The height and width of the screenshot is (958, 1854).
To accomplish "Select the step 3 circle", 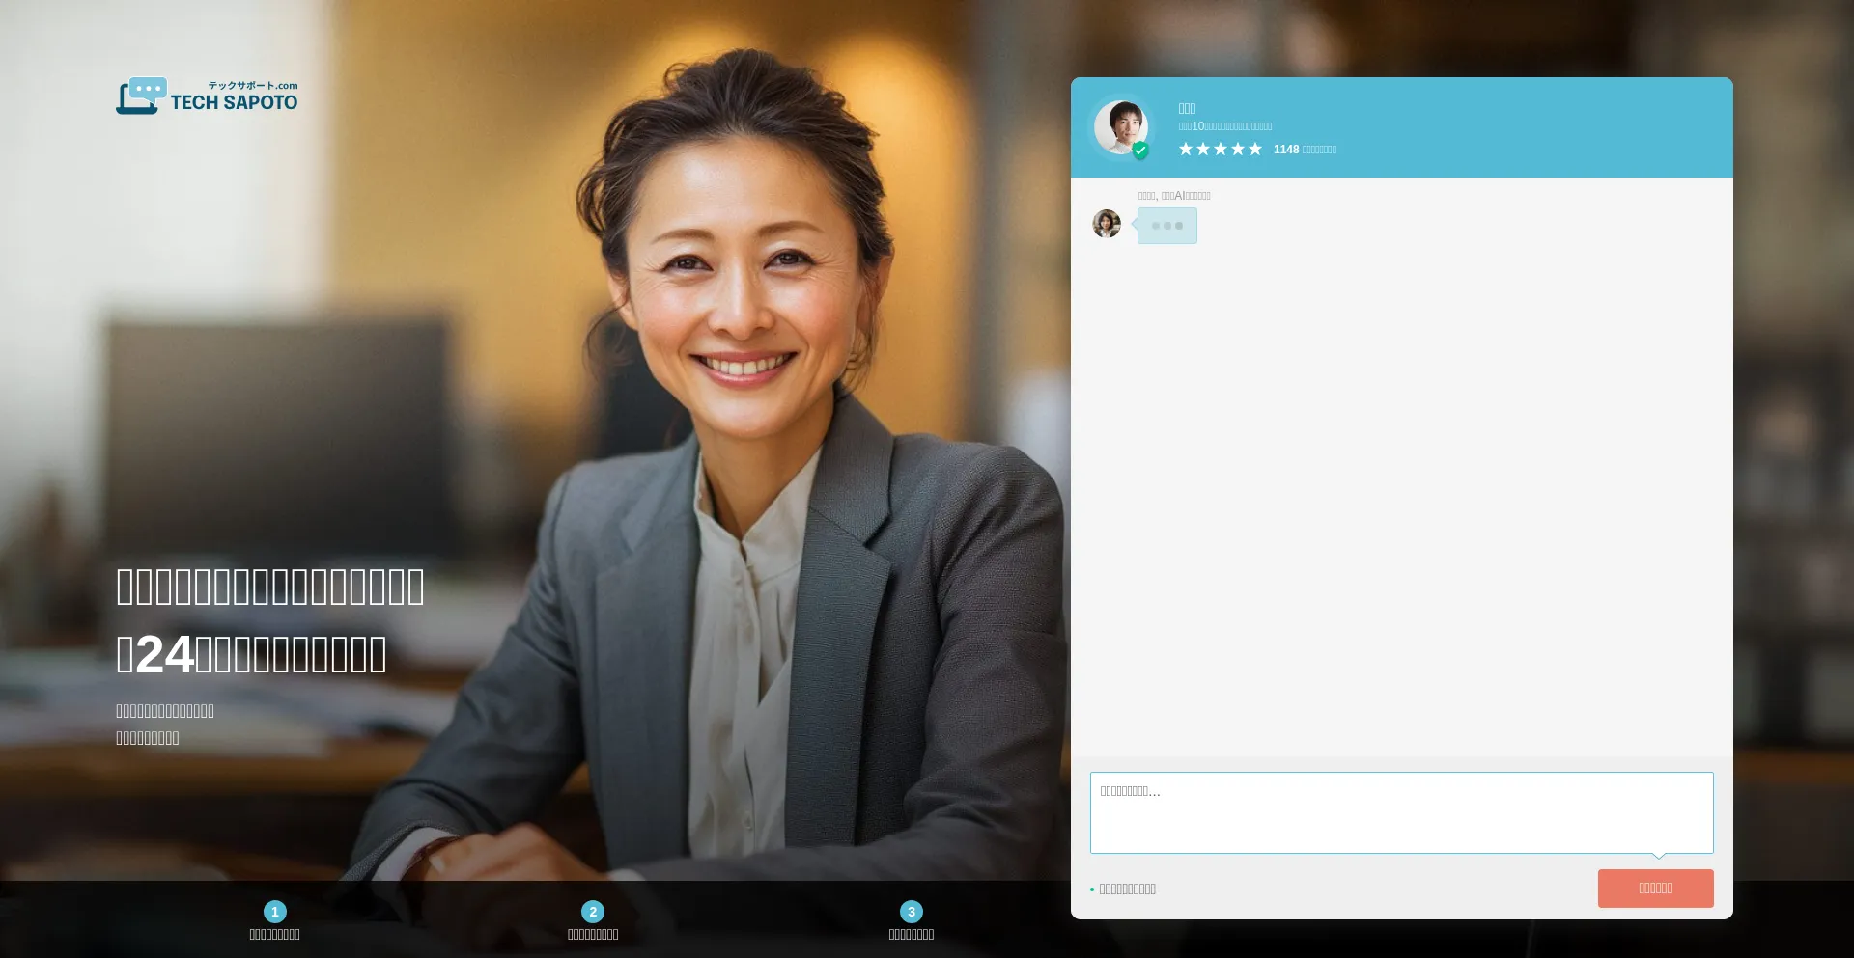I will 912,912.
